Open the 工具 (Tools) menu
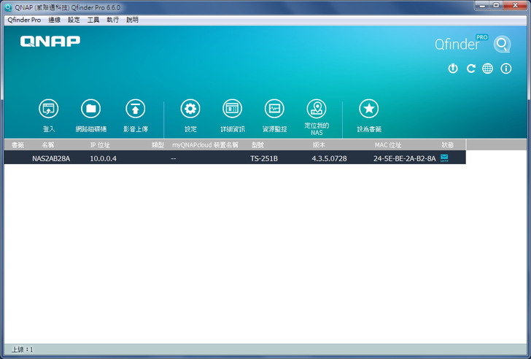This screenshot has width=531, height=359. [x=93, y=20]
